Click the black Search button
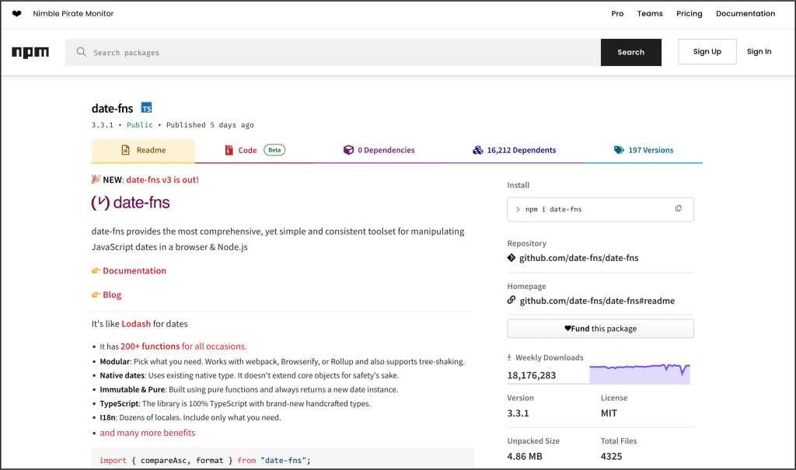796x470 pixels. click(631, 52)
